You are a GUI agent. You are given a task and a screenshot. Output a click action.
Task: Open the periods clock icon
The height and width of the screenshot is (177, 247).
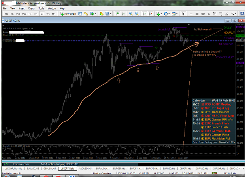(x=166, y=14)
